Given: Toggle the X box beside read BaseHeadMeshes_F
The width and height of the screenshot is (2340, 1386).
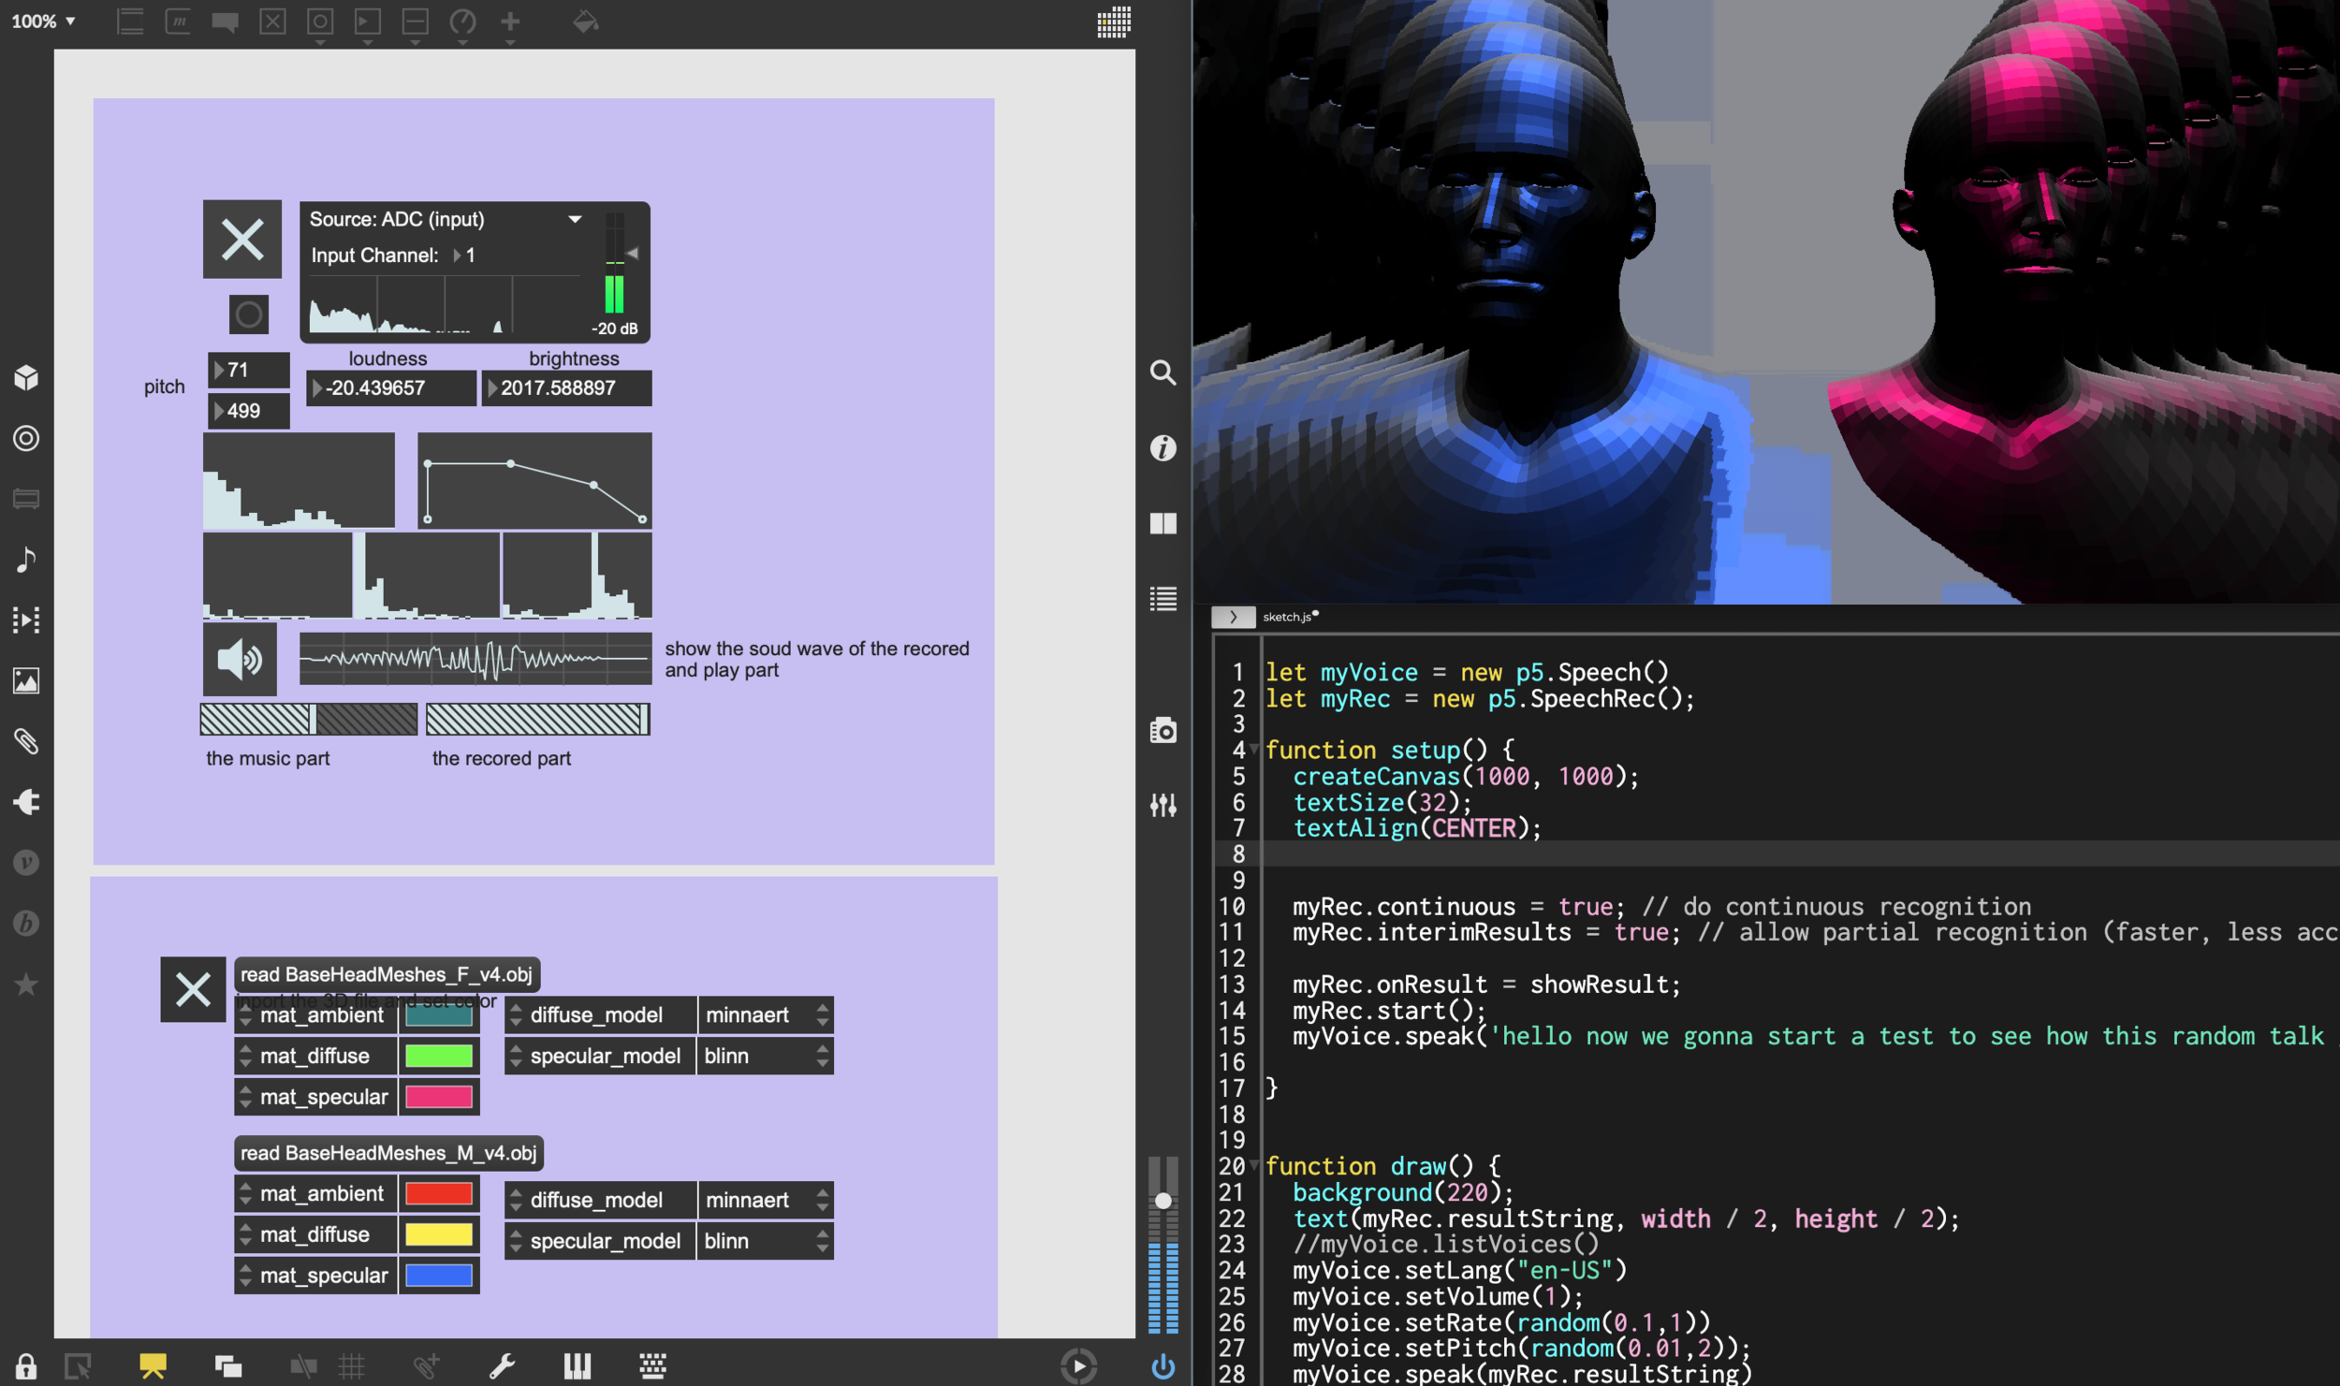Looking at the screenshot, I should point(193,989).
